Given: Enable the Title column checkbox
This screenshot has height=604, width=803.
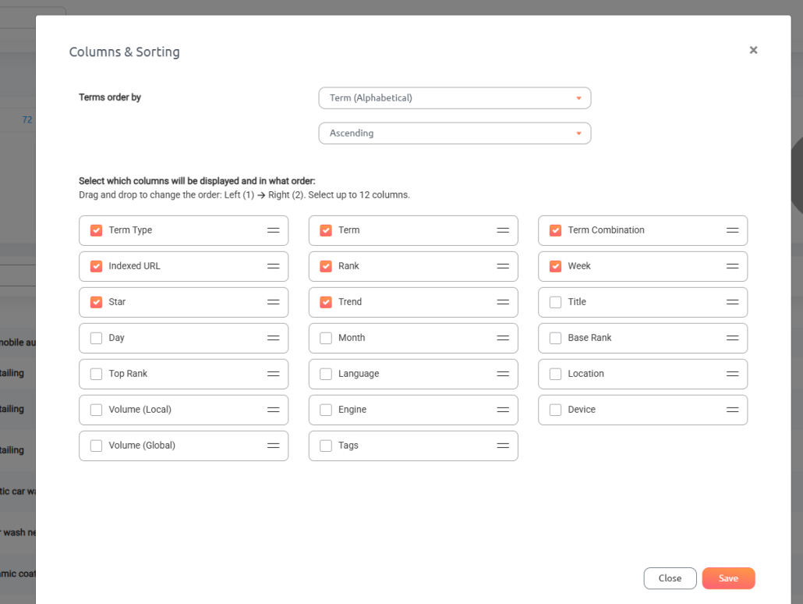Looking at the screenshot, I should (555, 302).
